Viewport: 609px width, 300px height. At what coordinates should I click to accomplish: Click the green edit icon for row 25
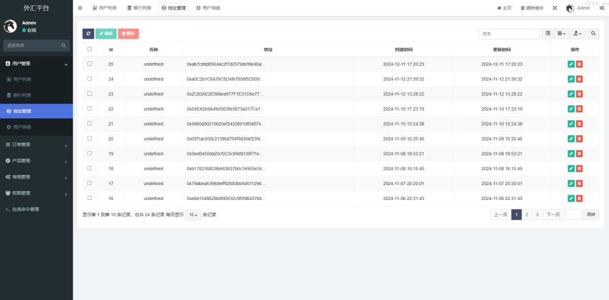(x=571, y=64)
